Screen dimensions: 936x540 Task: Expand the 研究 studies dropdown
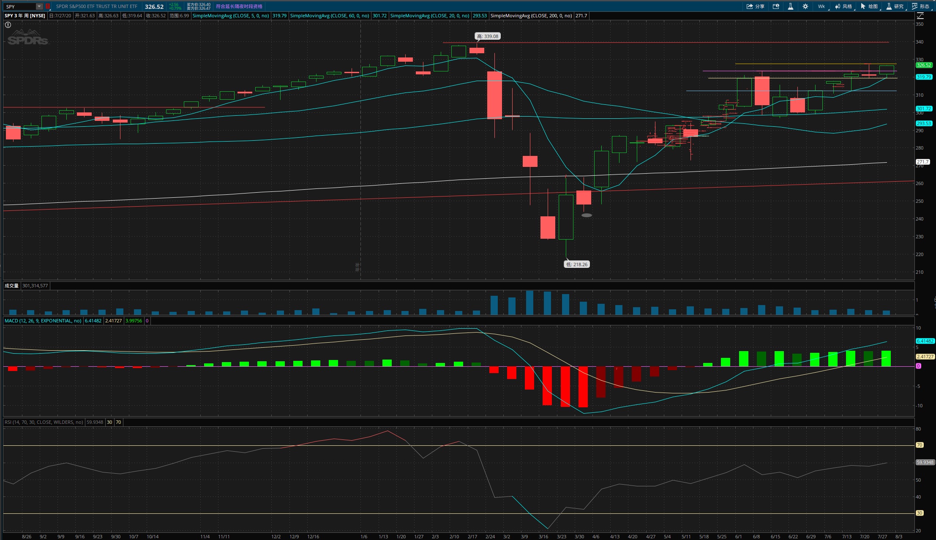pyautogui.click(x=895, y=6)
